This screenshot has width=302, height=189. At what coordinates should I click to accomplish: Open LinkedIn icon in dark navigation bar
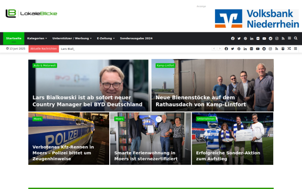click(252, 38)
